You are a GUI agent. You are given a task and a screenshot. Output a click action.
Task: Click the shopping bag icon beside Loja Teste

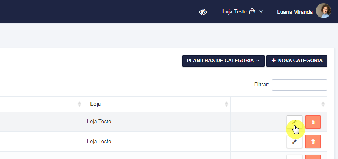coord(252,11)
